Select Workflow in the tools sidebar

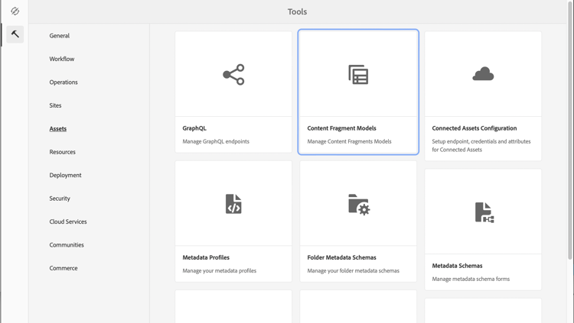[62, 59]
